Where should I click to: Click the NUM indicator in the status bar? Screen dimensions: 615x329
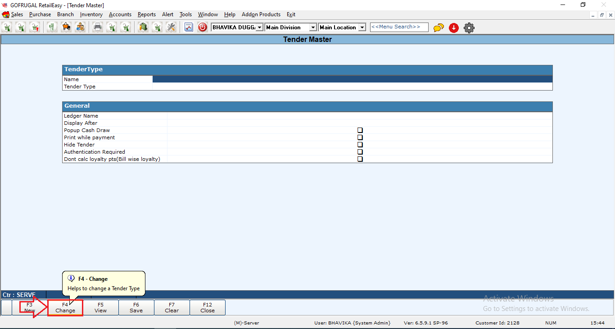point(551,323)
